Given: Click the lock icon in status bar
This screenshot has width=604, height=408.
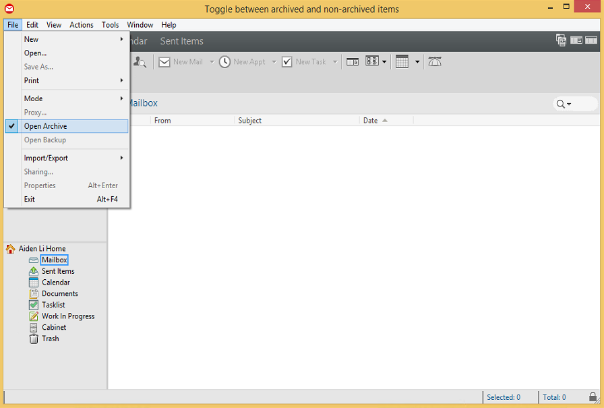Looking at the screenshot, I should [x=593, y=397].
